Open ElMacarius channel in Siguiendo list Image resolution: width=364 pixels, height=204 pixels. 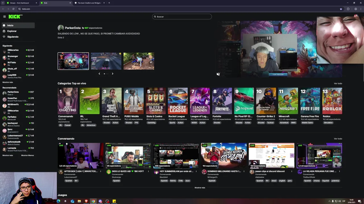pos(18,51)
